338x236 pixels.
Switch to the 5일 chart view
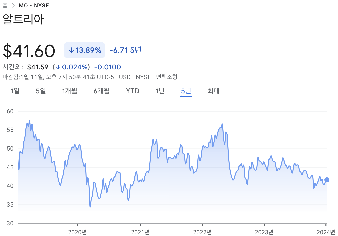[x=41, y=91]
